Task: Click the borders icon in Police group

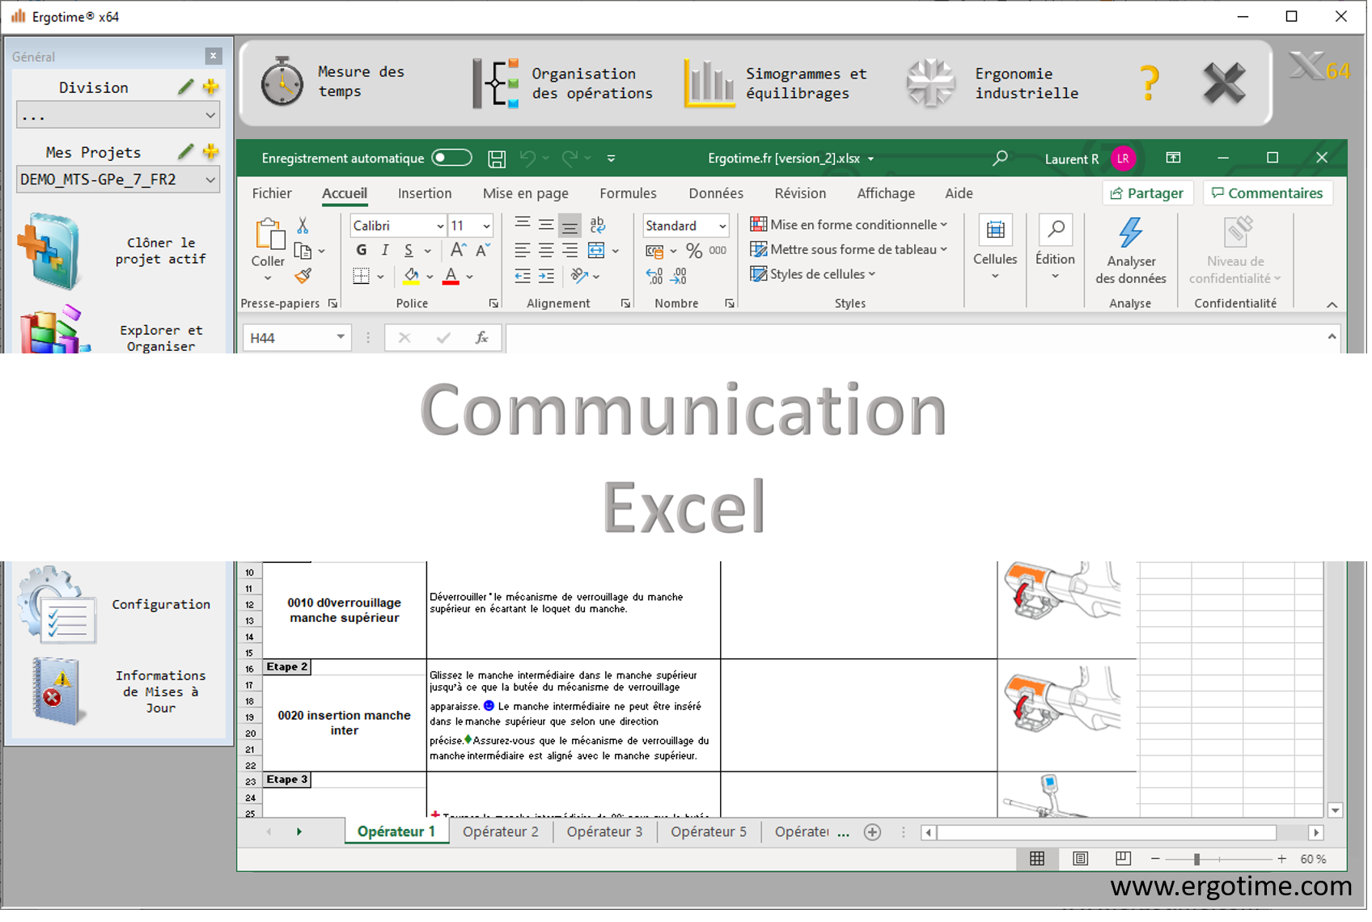Action: click(x=362, y=277)
